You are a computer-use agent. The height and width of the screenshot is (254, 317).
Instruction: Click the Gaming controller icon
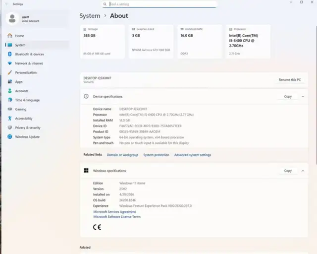[x=10, y=109]
